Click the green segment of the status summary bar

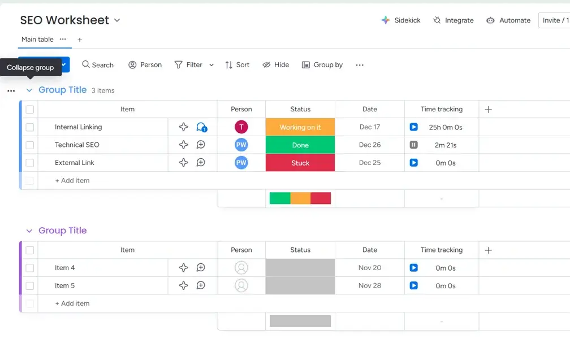pyautogui.click(x=279, y=198)
